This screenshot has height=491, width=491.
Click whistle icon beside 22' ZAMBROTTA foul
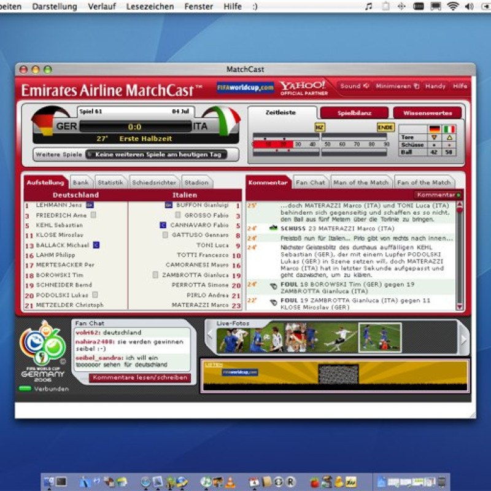tap(273, 302)
